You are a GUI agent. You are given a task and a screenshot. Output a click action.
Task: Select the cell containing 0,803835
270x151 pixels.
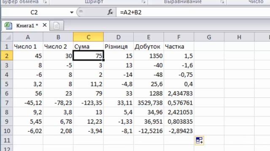click(179, 121)
